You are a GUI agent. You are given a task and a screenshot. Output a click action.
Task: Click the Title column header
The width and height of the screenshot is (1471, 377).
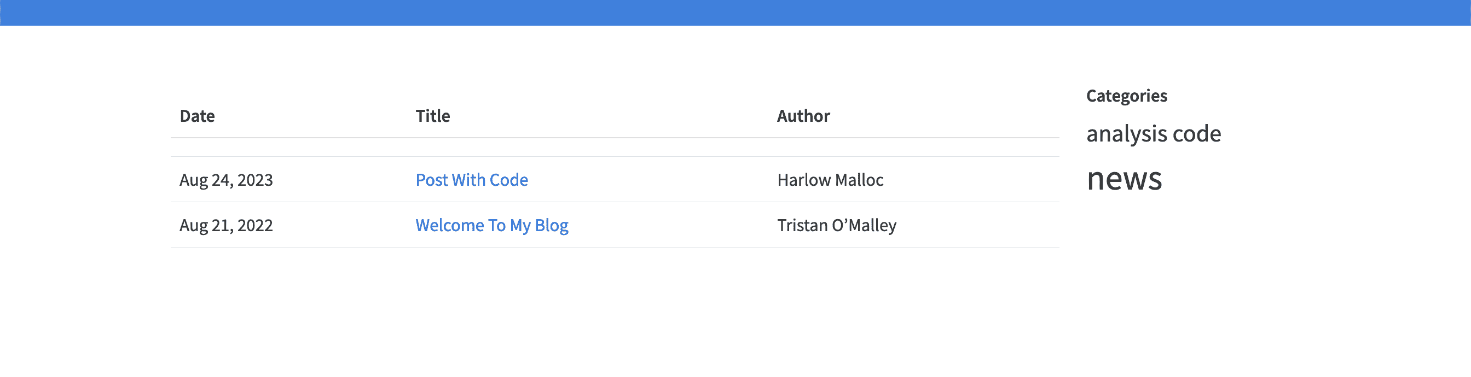pos(432,116)
